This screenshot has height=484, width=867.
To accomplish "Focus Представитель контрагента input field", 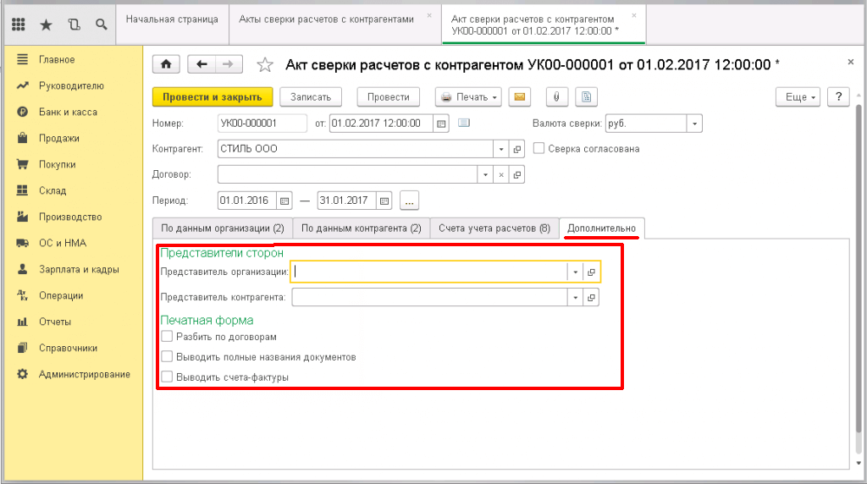I will coord(429,297).
